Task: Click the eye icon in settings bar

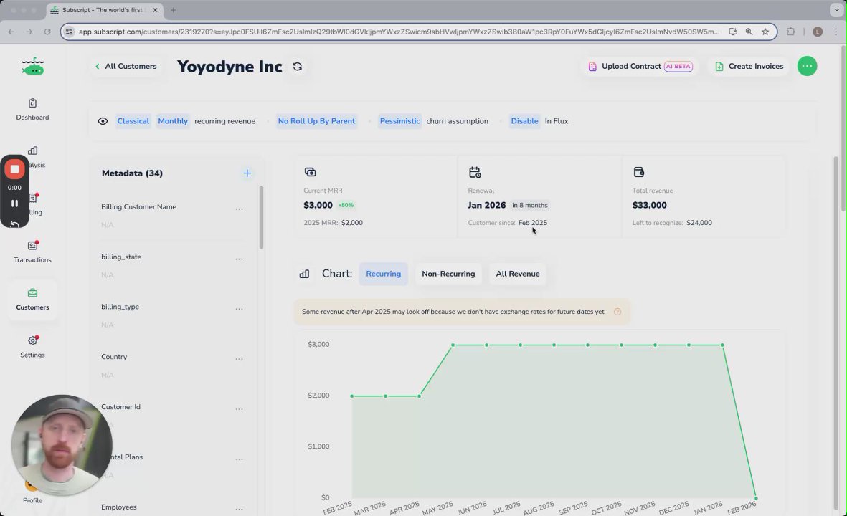Action: 103,121
